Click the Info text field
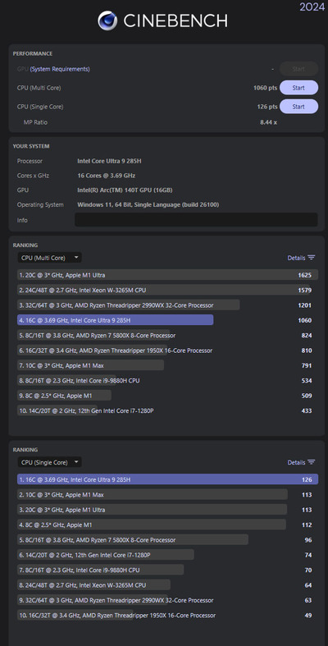The width and height of the screenshot is (328, 646). click(196, 220)
